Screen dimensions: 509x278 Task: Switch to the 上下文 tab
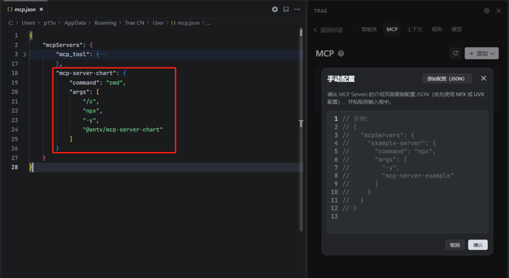415,29
